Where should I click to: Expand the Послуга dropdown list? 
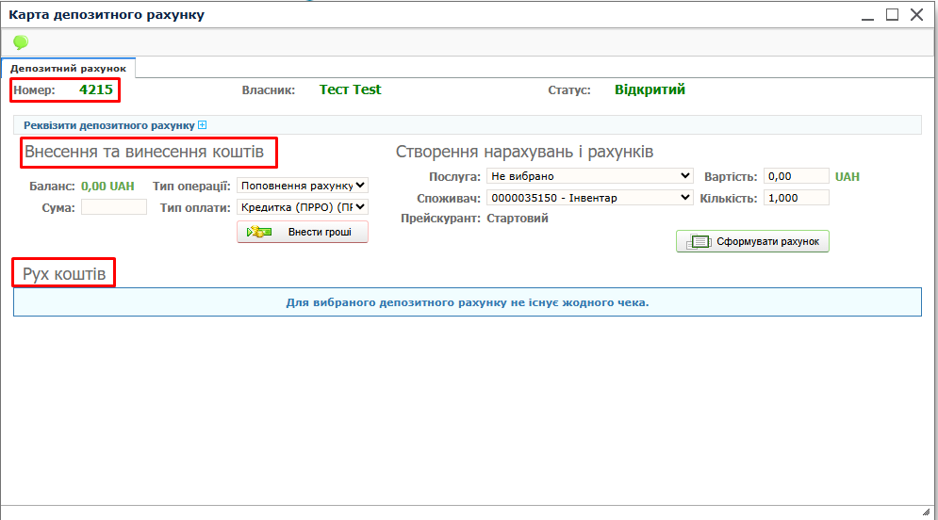tap(589, 176)
